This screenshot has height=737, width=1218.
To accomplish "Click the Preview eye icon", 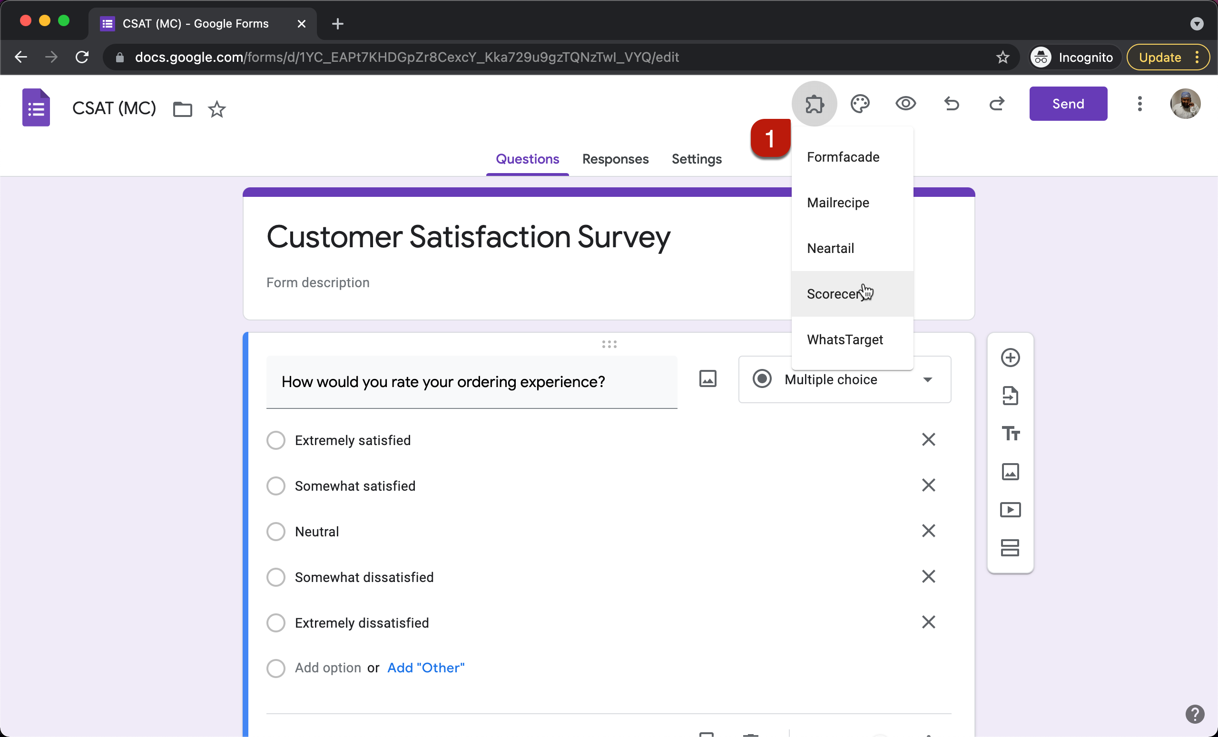I will click(x=905, y=104).
